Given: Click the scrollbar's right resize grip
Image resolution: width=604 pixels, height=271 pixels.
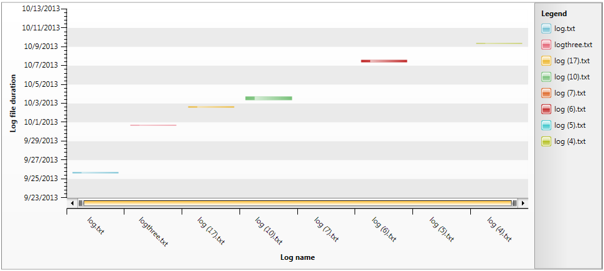Looking at the screenshot, I should click(x=514, y=203).
